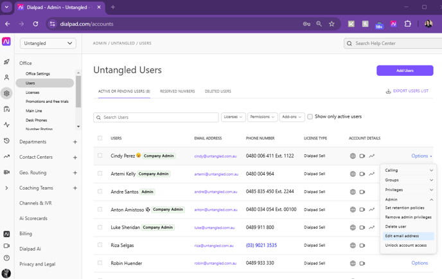442x279 pixels.
Task: Open the Add-ons filter dropdown
Action: 292,117
